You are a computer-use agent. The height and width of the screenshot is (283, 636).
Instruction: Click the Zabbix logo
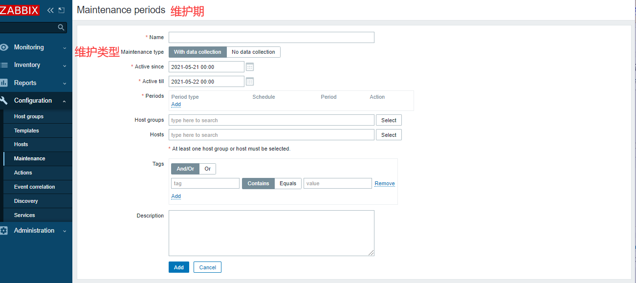(x=20, y=10)
